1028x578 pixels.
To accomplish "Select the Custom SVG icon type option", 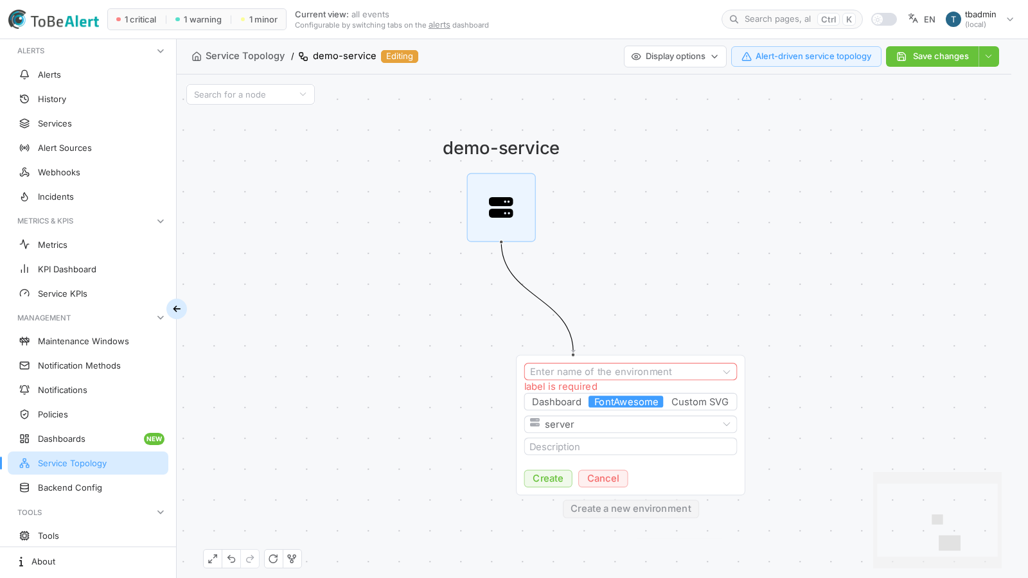I will (700, 402).
